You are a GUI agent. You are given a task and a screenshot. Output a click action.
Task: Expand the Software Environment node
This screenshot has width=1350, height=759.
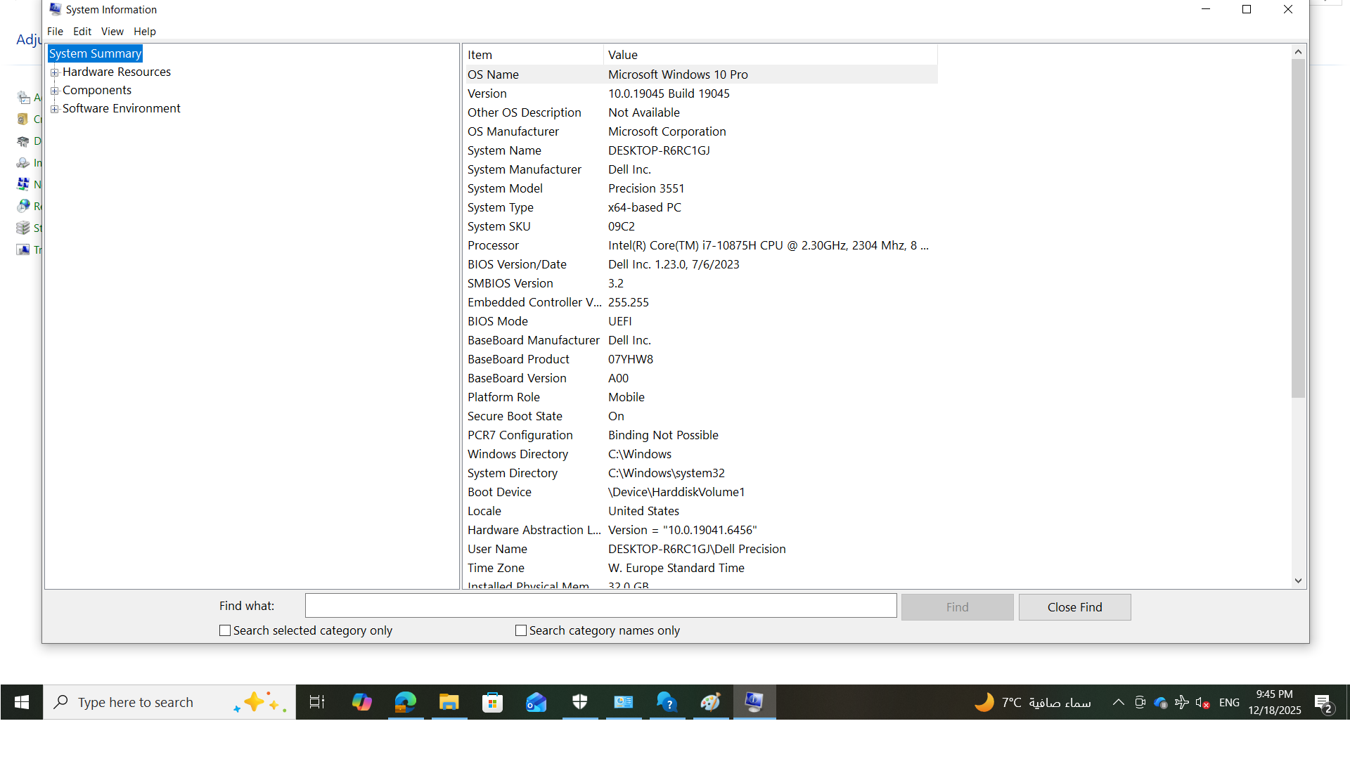pyautogui.click(x=54, y=109)
